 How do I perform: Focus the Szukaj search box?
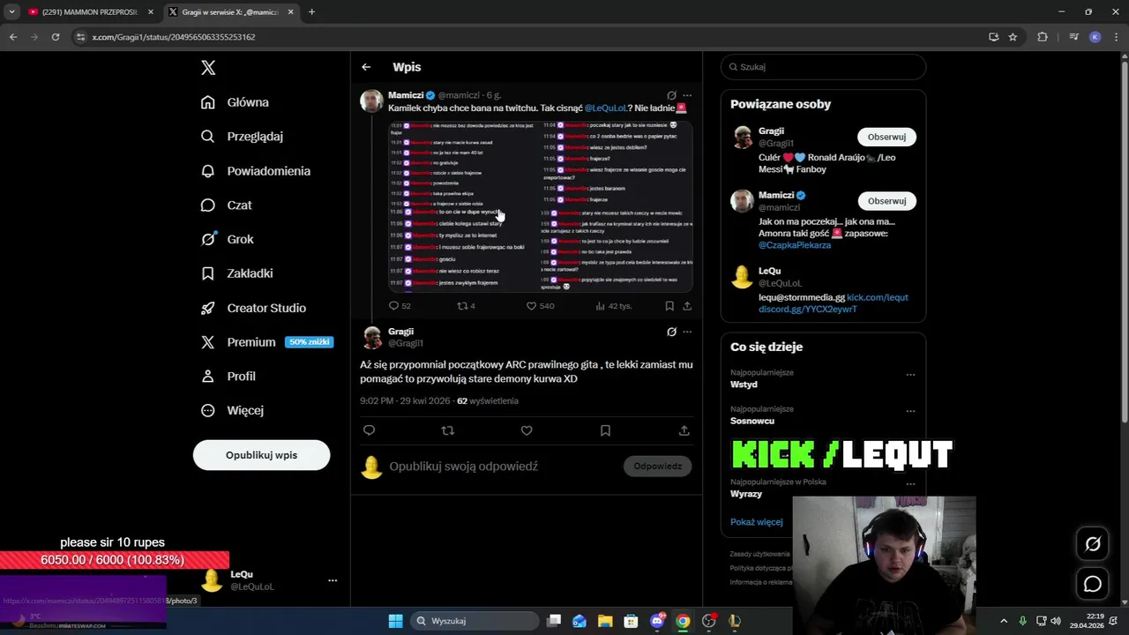pos(823,67)
